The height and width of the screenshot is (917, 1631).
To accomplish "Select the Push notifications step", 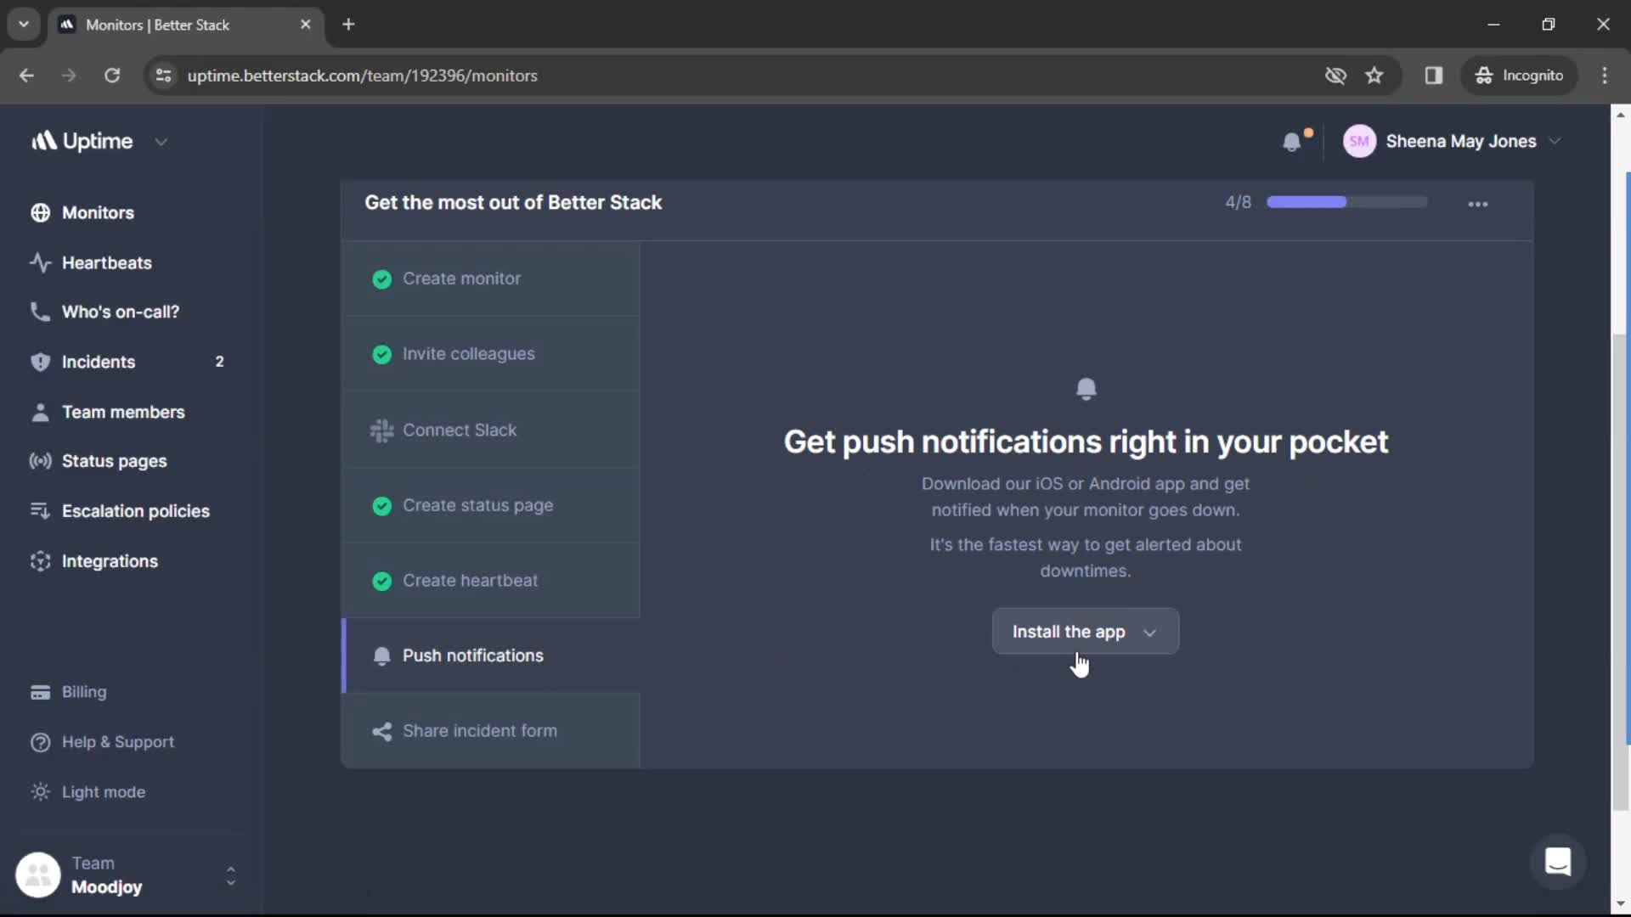I will (491, 655).
